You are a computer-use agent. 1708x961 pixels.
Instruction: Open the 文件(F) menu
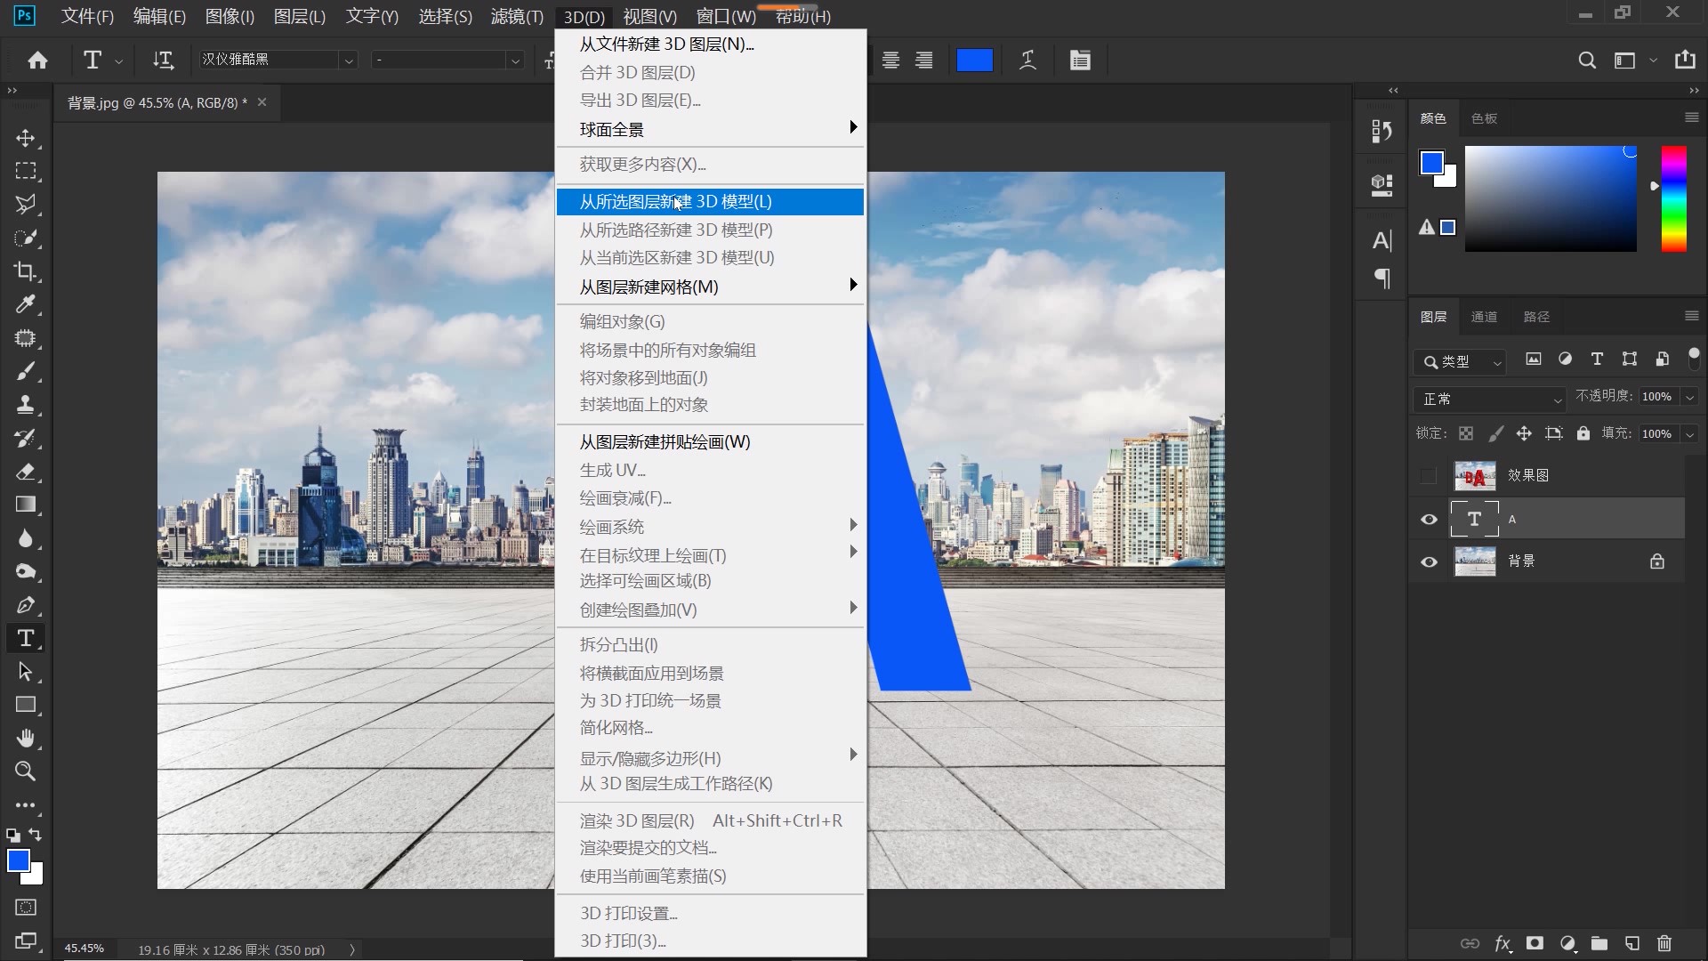(x=87, y=16)
